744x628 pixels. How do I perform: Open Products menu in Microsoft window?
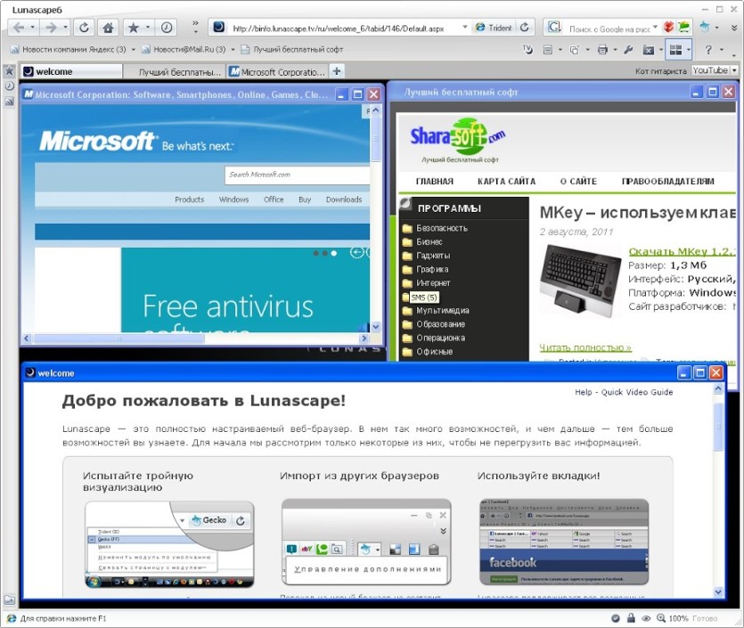coord(189,200)
